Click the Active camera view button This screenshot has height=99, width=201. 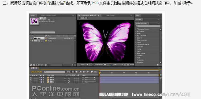(x=132, y=65)
